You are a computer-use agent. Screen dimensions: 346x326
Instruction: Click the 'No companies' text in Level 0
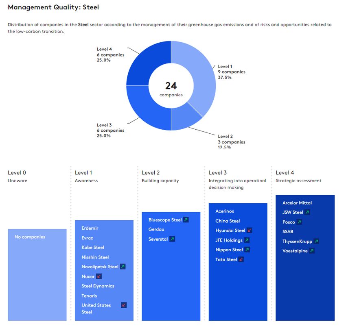[x=30, y=237]
